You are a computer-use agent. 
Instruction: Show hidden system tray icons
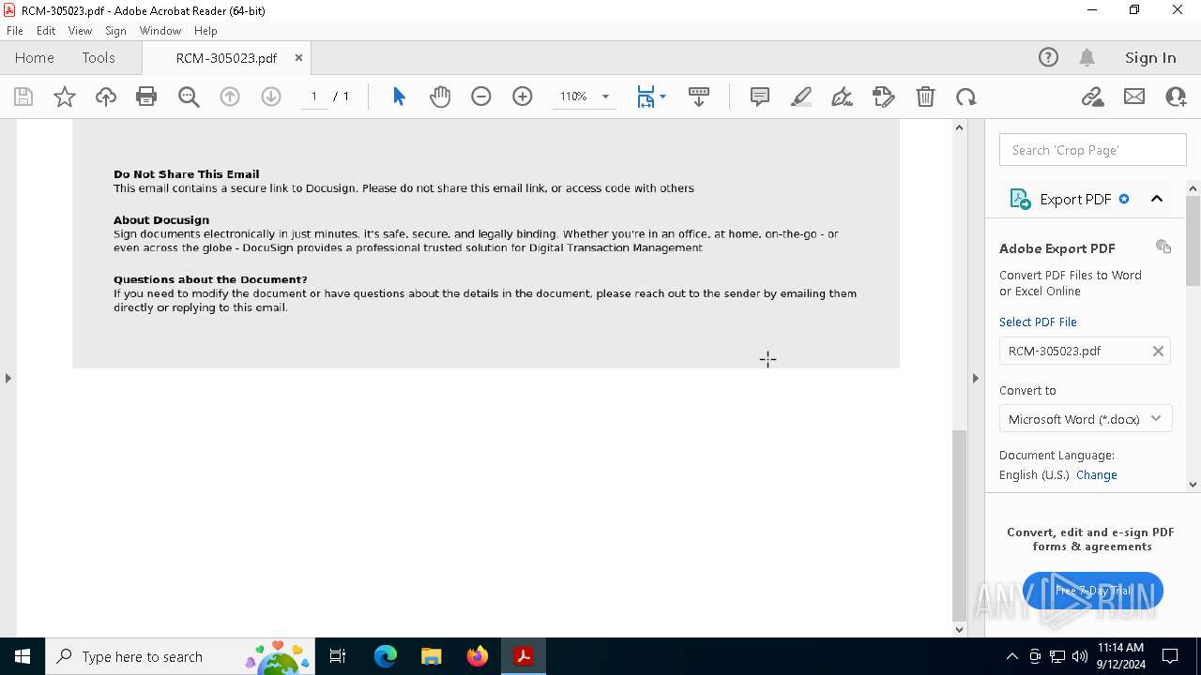(1011, 656)
